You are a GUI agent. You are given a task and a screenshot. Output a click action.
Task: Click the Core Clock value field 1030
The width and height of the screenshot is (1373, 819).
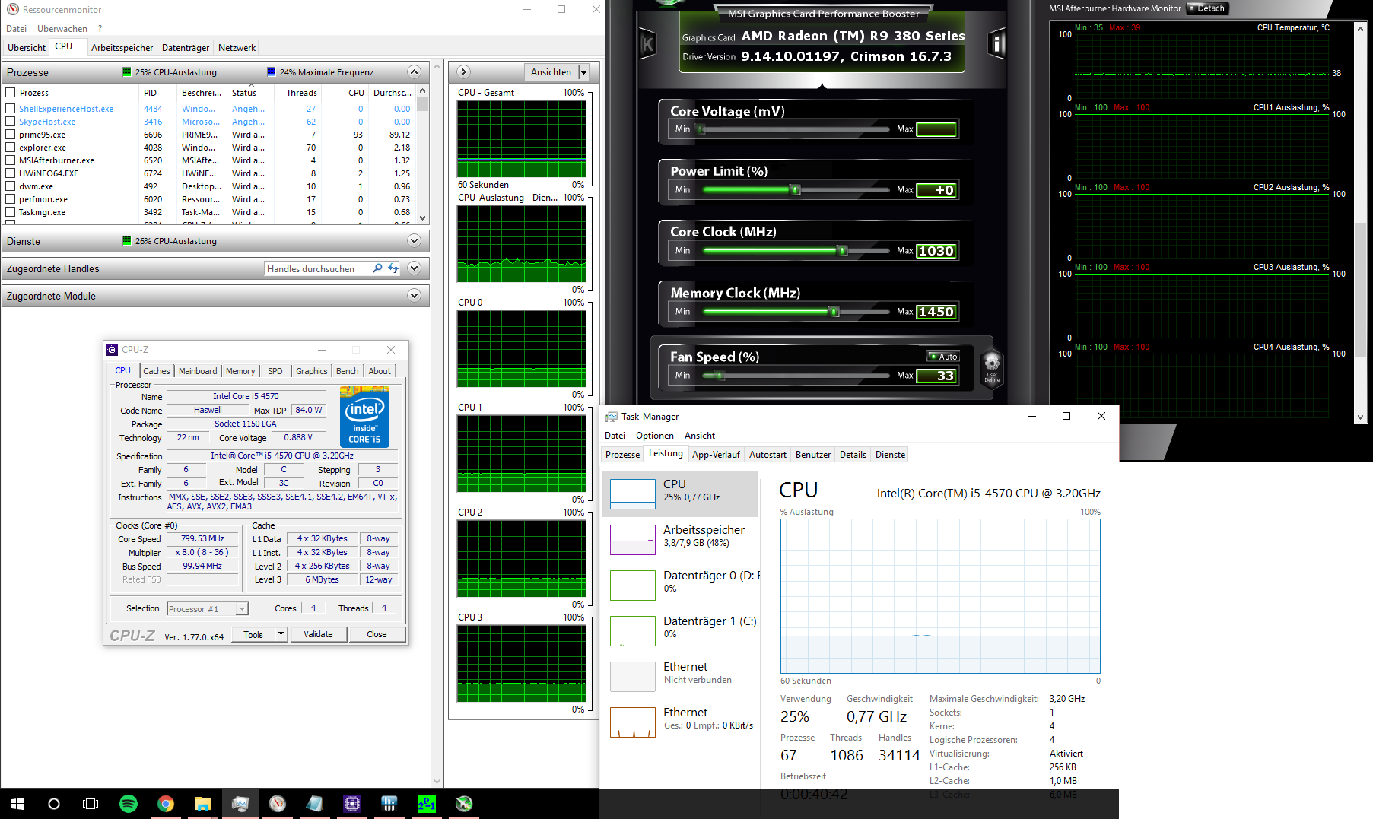tap(936, 251)
